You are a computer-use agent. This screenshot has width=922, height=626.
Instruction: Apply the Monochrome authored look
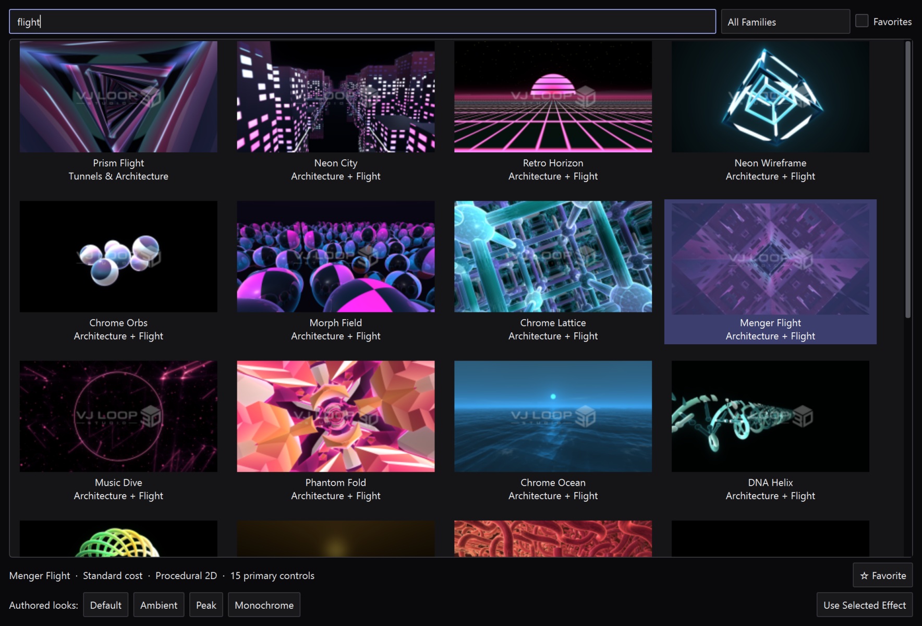264,605
